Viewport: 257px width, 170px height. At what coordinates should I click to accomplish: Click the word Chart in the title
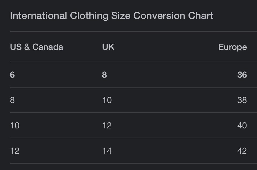coord(201,16)
